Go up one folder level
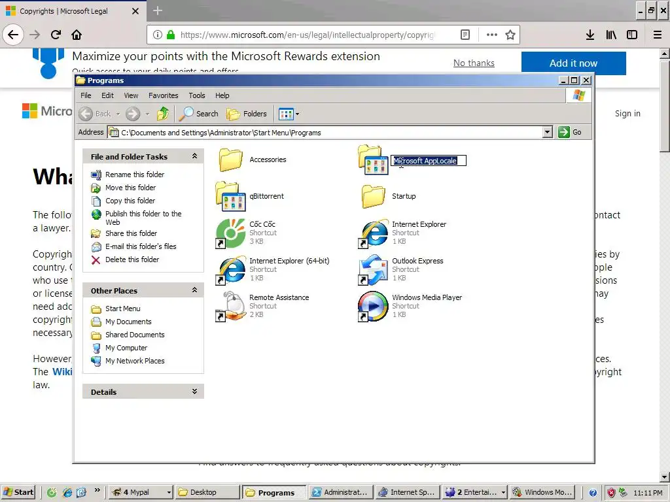The height and width of the screenshot is (502, 670). pos(163,114)
